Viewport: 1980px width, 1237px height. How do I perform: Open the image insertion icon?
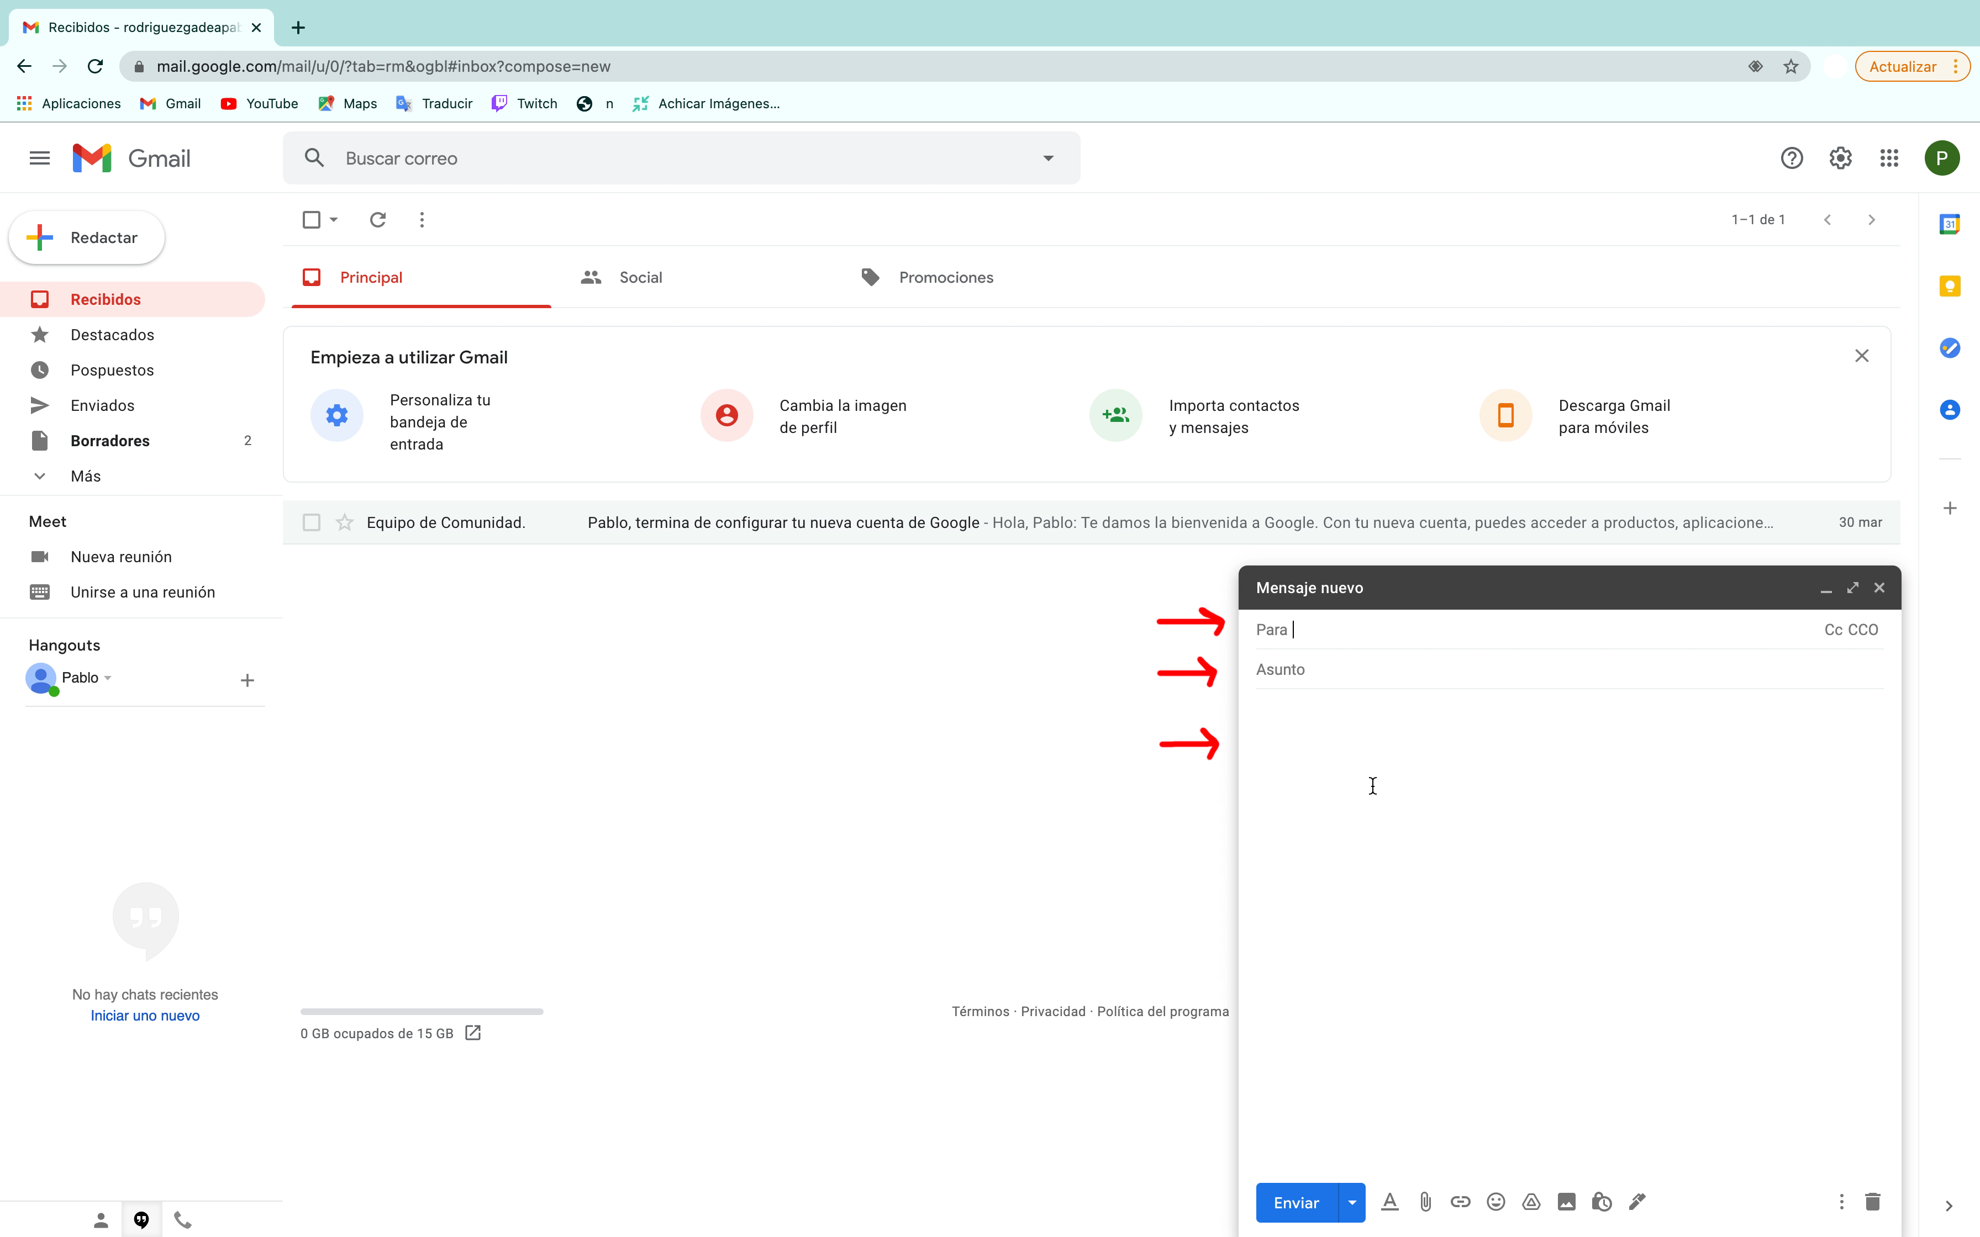tap(1565, 1201)
